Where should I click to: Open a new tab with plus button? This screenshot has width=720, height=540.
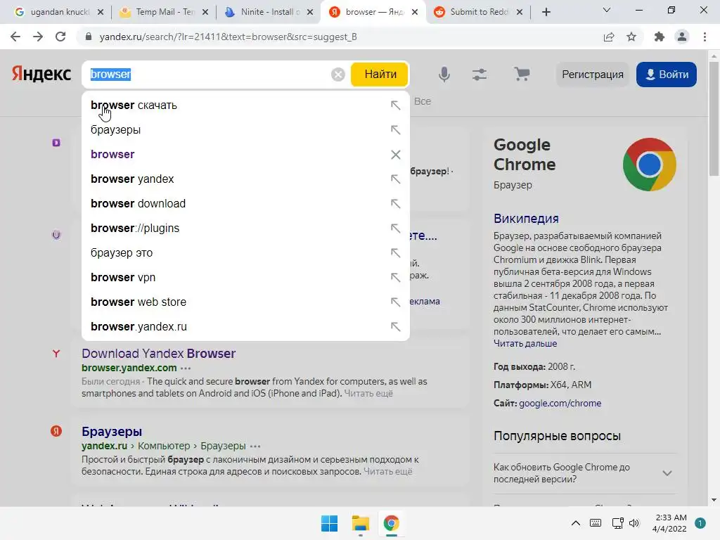[x=546, y=12]
